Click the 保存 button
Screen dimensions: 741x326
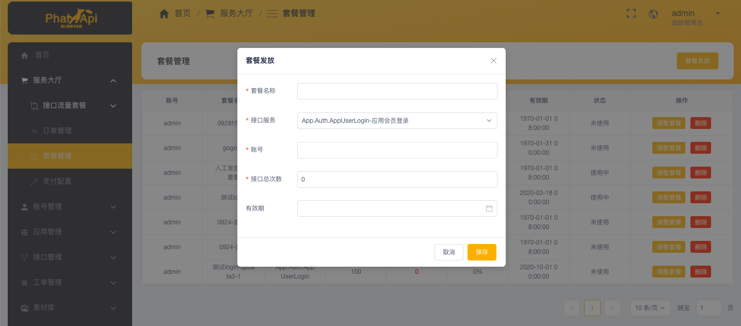[x=481, y=252]
